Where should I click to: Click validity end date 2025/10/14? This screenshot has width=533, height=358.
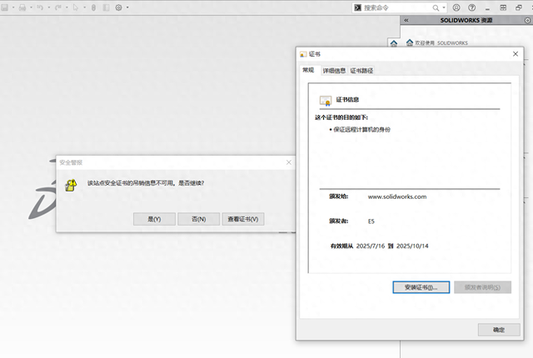point(412,246)
